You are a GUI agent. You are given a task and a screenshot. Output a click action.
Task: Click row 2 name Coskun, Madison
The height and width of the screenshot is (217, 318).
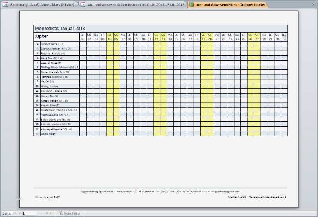tap(56, 49)
